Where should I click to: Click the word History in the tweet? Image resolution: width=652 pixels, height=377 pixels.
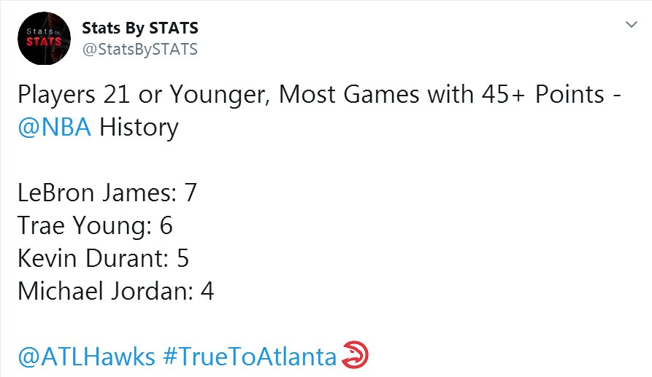tap(139, 127)
